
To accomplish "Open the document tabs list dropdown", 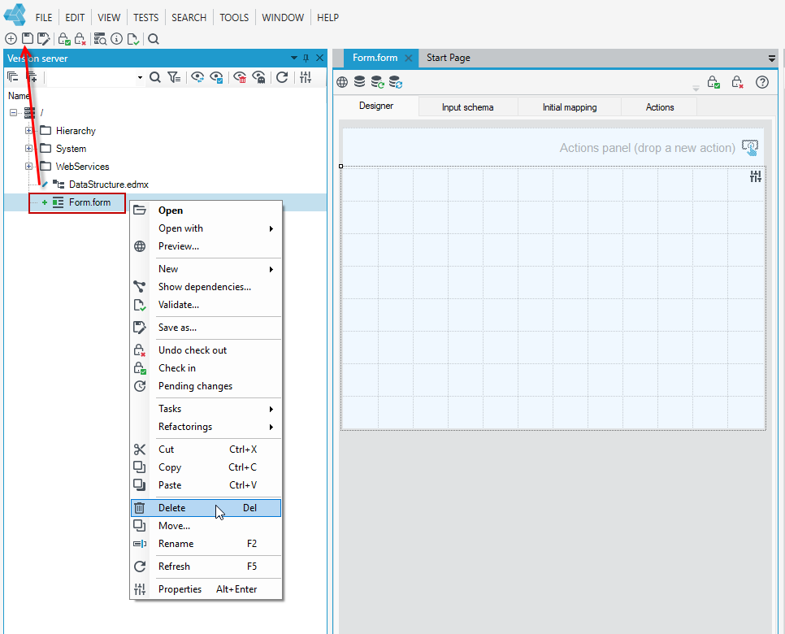I will click(771, 59).
